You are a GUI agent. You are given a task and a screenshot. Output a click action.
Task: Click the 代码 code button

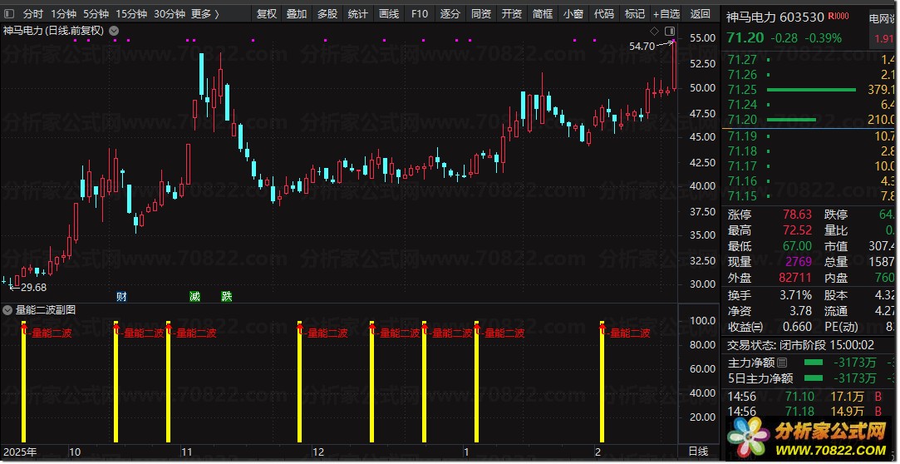pos(604,14)
